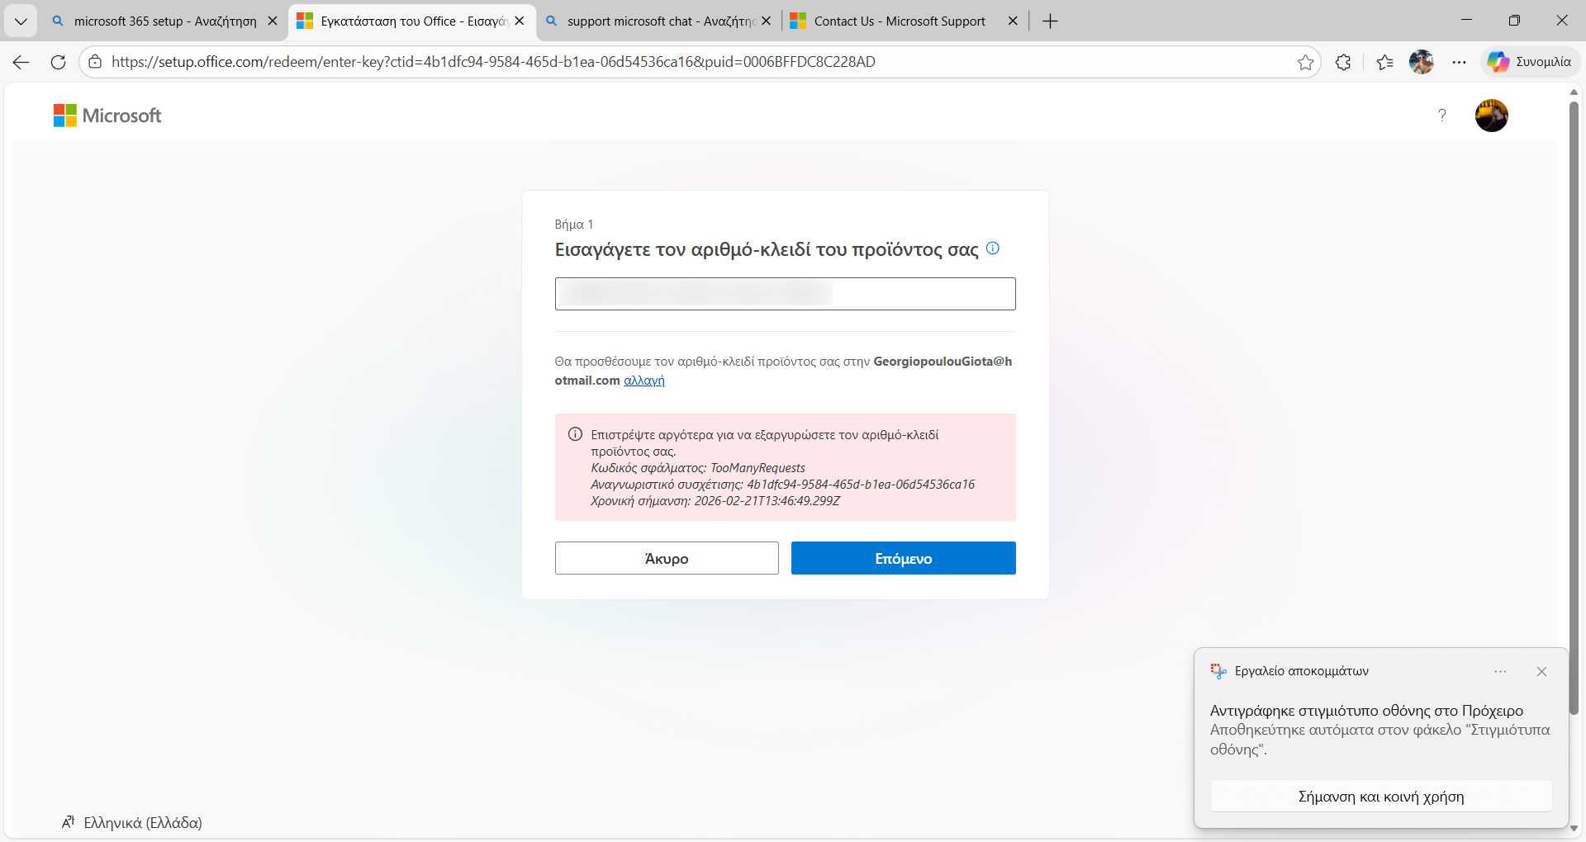Click the αλλαγή account link

pos(644,381)
